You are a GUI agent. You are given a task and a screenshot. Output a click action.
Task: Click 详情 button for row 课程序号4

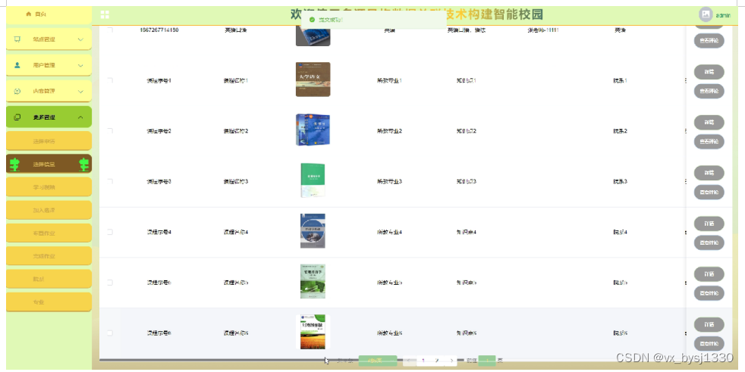pos(709,224)
